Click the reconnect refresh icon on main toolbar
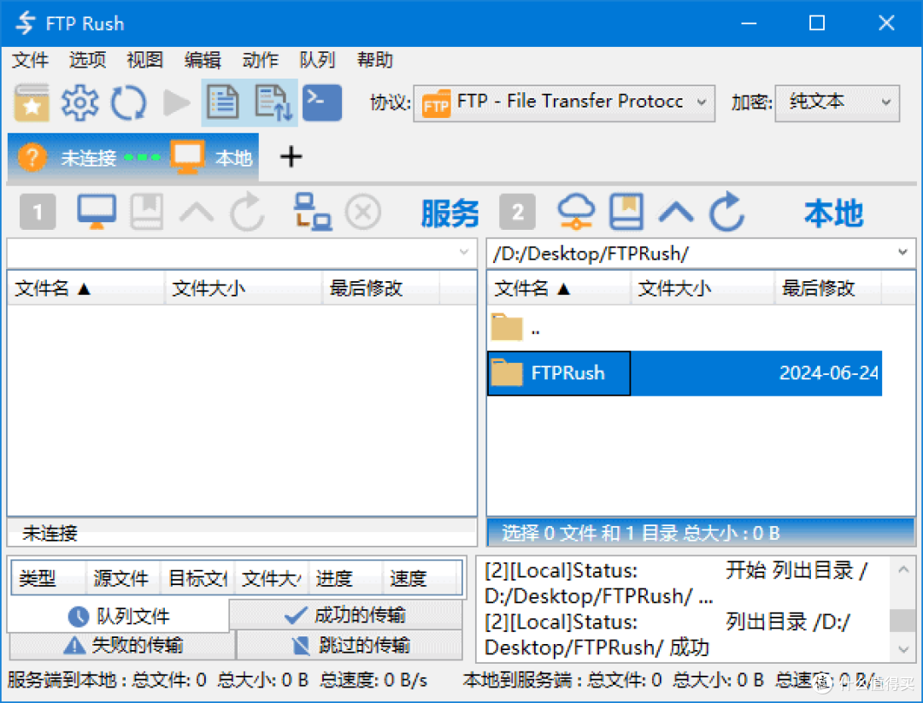The width and height of the screenshot is (923, 703). (x=128, y=102)
